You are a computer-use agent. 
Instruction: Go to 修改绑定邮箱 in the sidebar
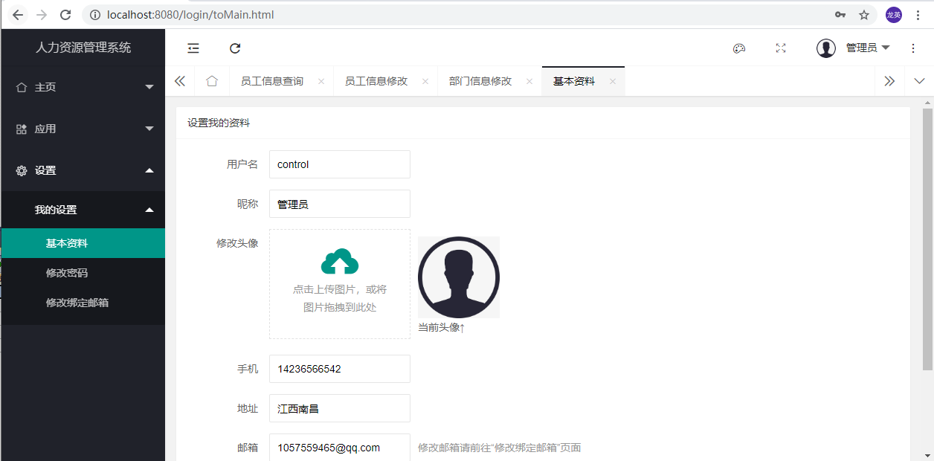pos(77,303)
